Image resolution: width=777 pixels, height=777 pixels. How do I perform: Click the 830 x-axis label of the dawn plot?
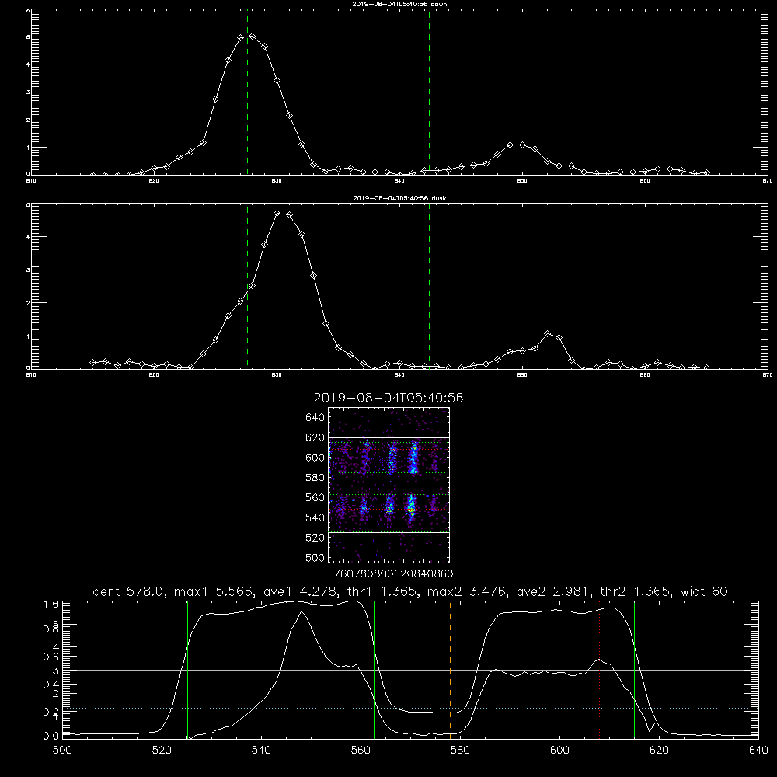[x=277, y=181]
